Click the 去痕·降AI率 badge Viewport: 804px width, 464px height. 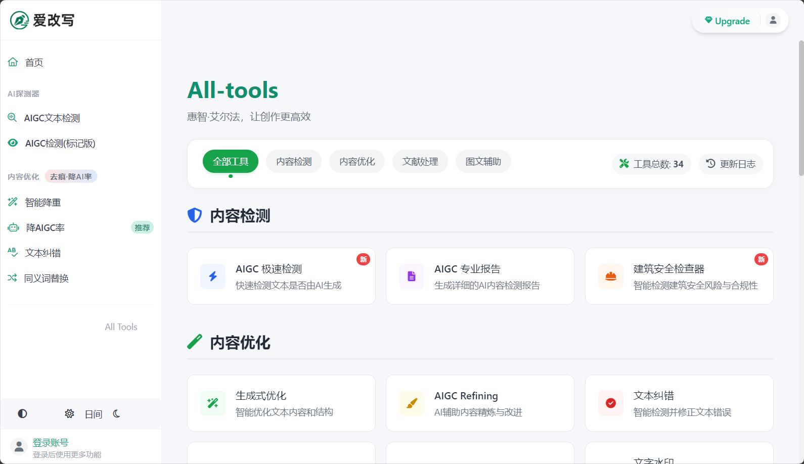71,176
